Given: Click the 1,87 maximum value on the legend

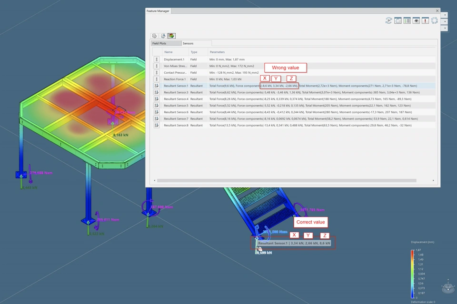Looking at the screenshot, I should [418, 250].
